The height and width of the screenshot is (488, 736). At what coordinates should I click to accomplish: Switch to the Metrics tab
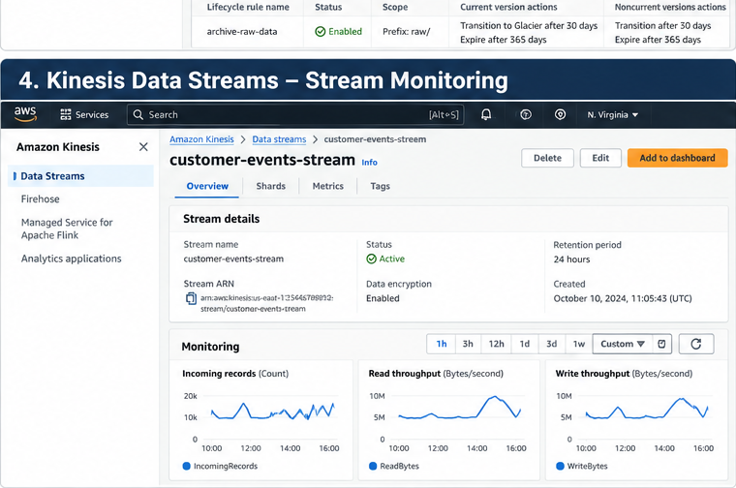click(328, 186)
